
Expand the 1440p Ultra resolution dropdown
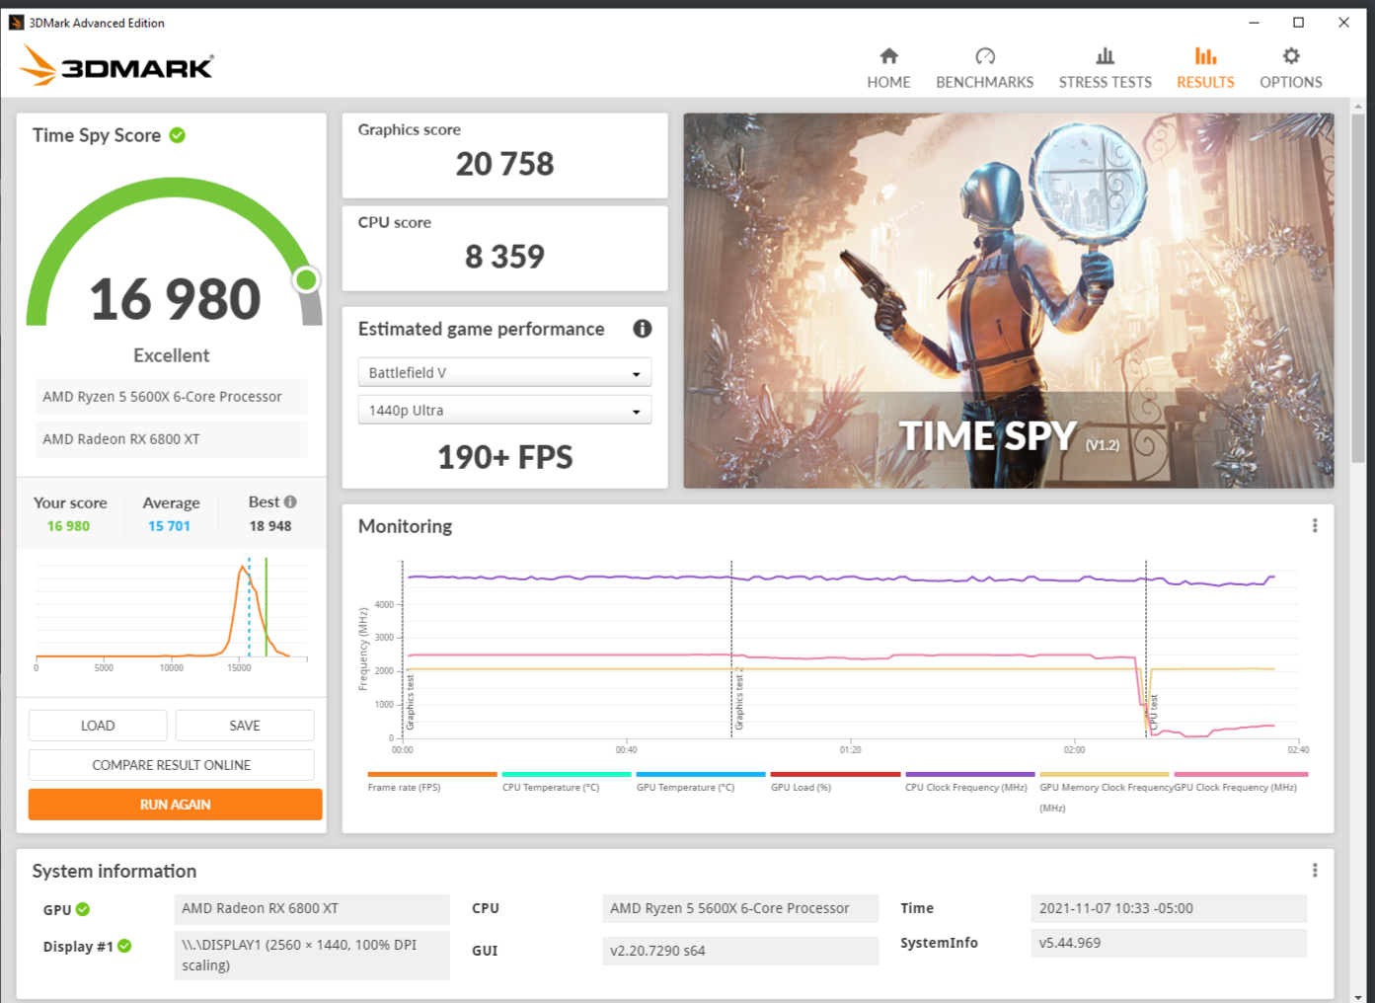click(504, 411)
